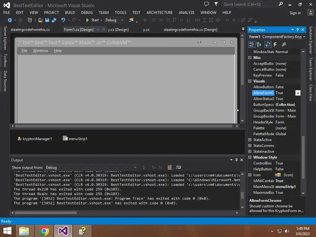Expand the Icon property node
This screenshot has width=316, height=237.
(x=250, y=175)
